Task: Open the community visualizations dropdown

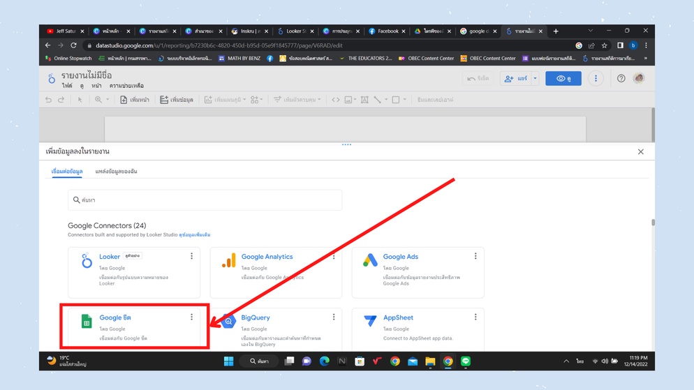Action: click(x=257, y=100)
